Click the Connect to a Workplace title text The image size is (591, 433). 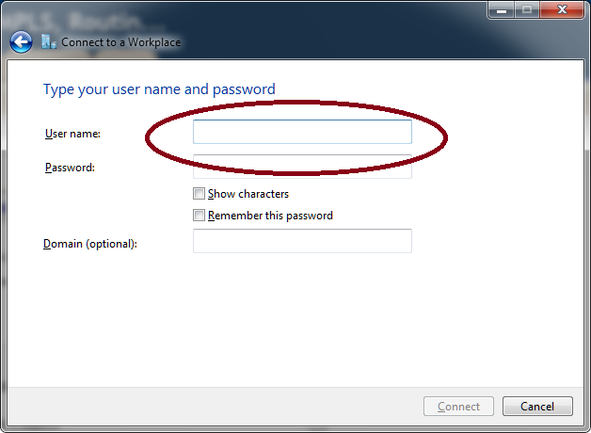121,42
